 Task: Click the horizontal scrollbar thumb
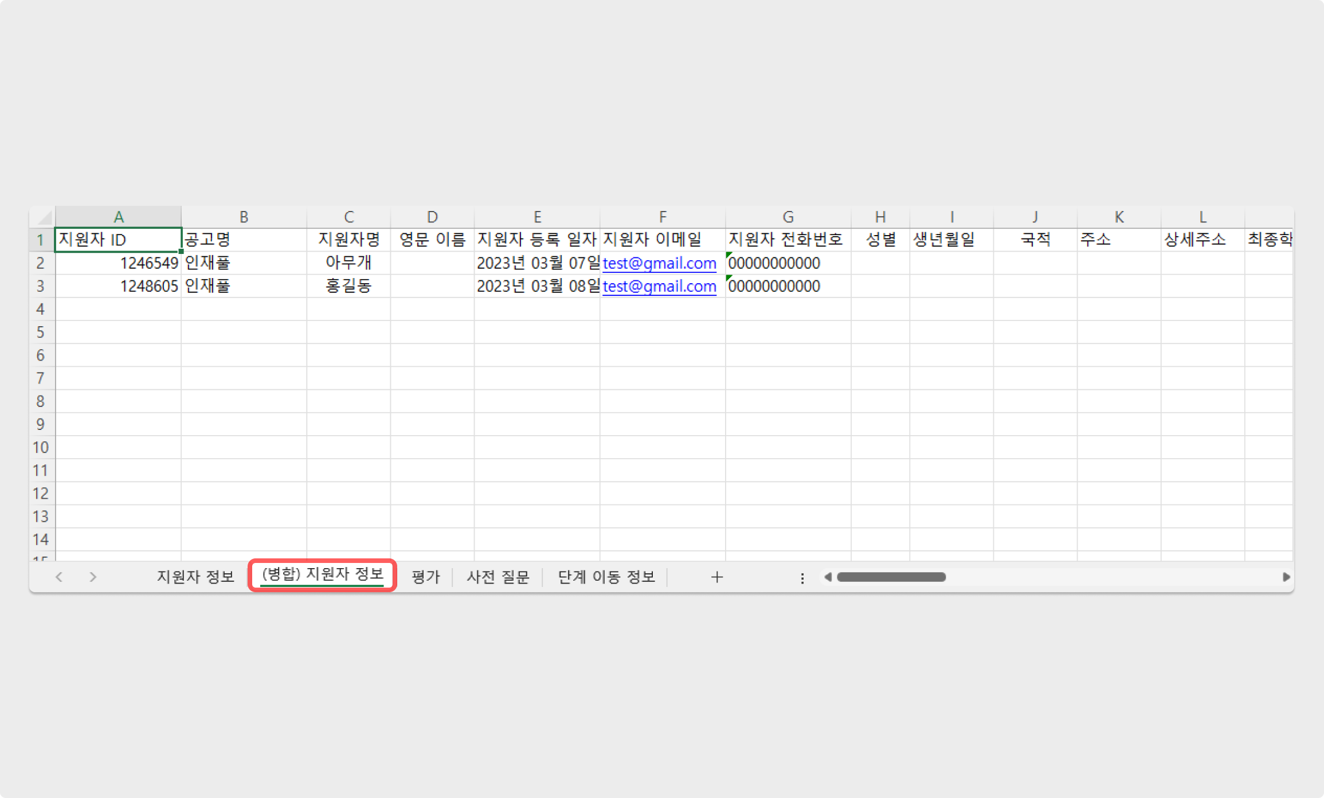[891, 577]
